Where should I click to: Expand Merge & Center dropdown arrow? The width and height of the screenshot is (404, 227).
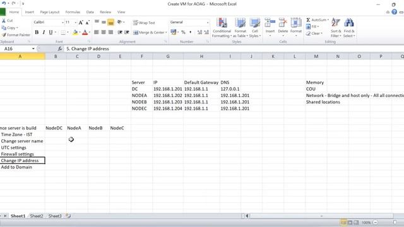pos(166,32)
